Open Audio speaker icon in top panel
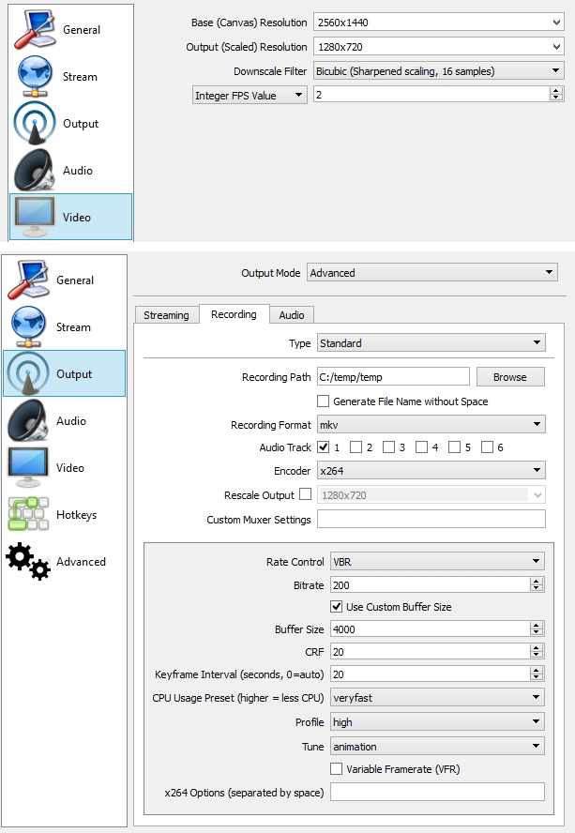 [x=35, y=170]
